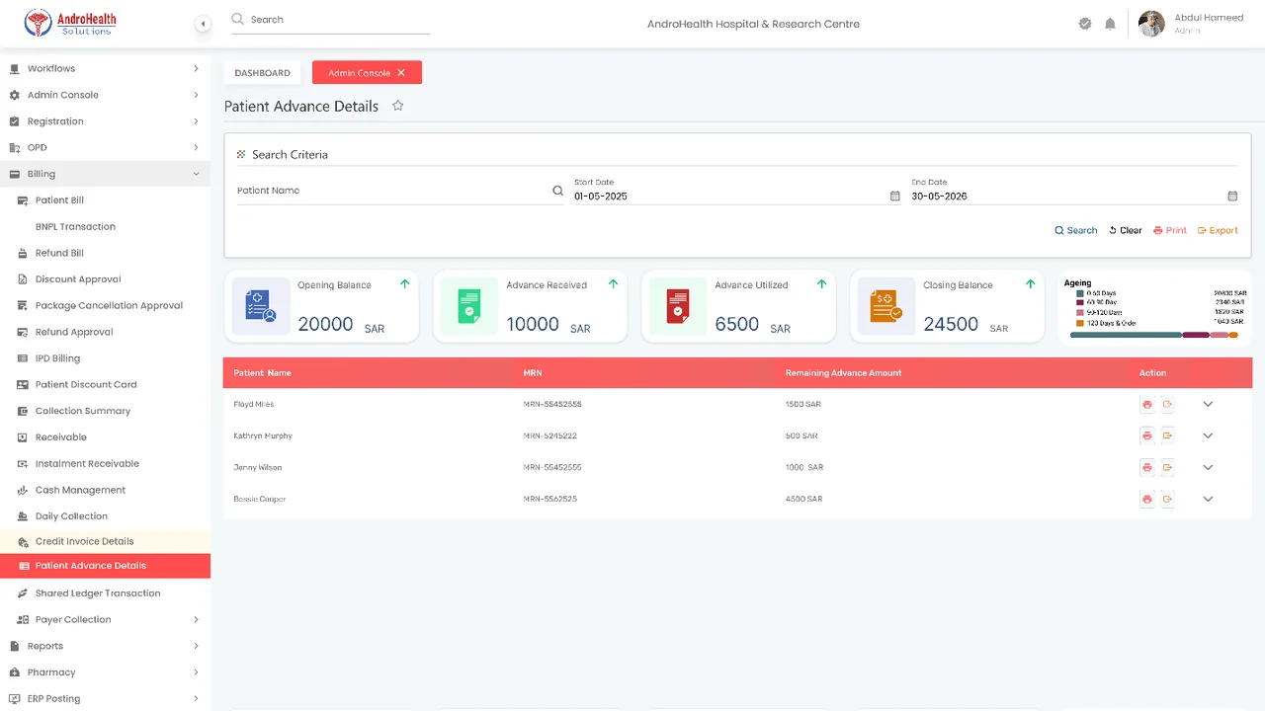This screenshot has height=711, width=1265.
Task: Click the Search button in criteria panel
Action: click(1075, 230)
